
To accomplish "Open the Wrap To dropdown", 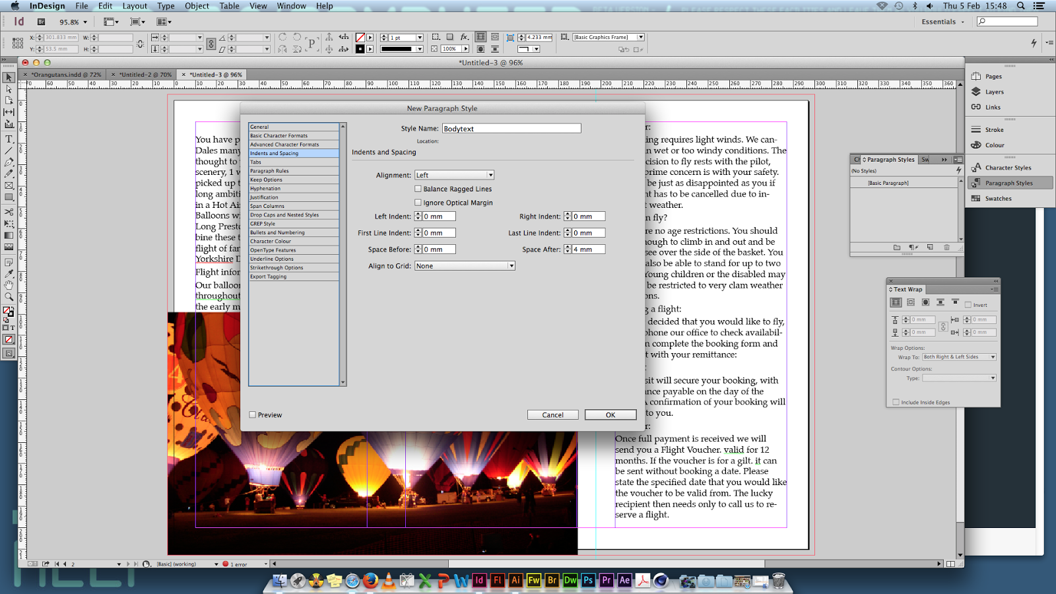I will [959, 357].
